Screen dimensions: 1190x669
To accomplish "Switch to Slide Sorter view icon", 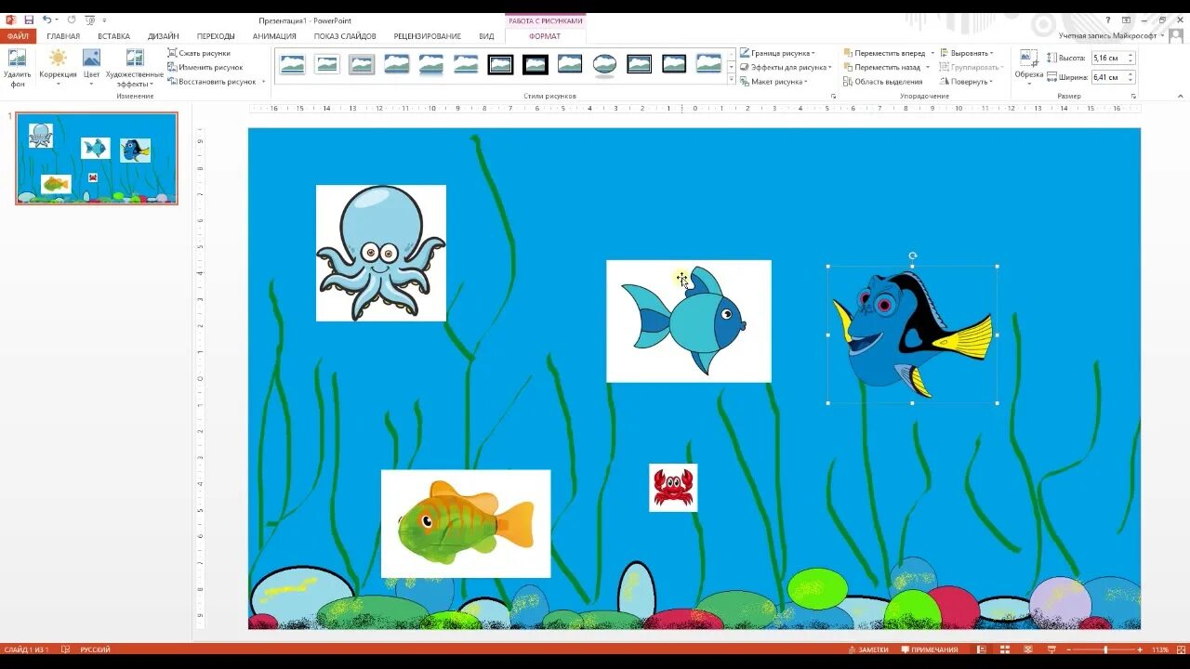I will tap(1003, 649).
